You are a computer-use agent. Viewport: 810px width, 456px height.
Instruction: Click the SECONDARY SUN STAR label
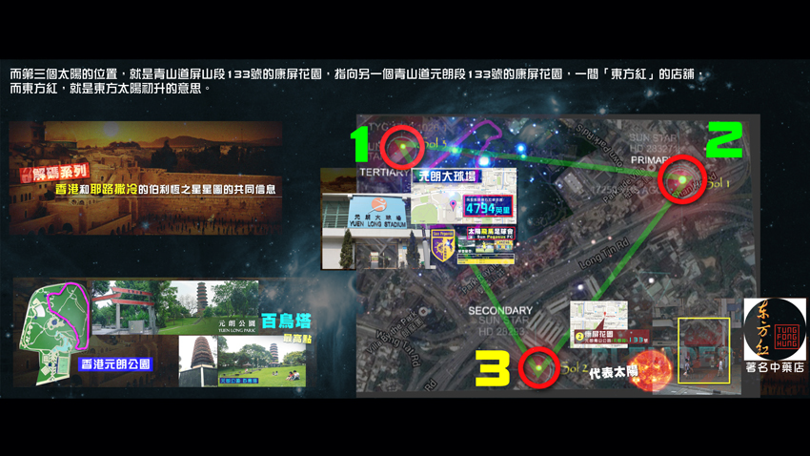(x=500, y=321)
